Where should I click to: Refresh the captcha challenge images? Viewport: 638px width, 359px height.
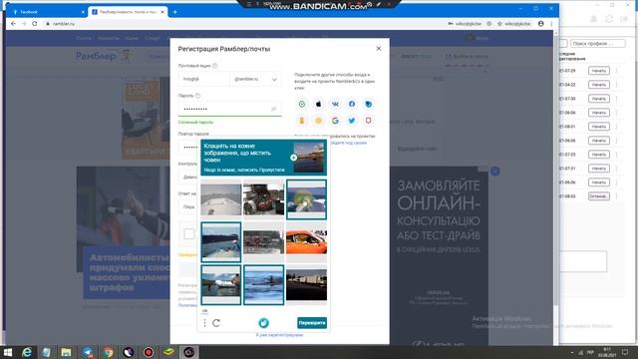[x=216, y=323]
